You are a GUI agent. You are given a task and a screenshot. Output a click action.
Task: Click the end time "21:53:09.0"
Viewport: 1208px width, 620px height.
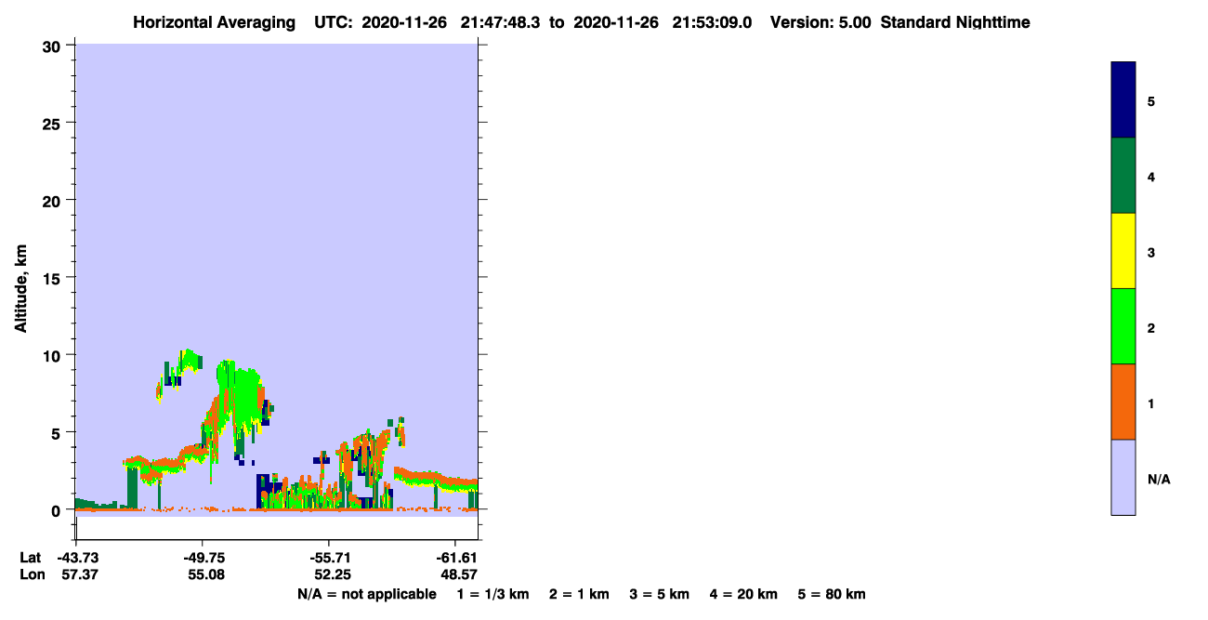(714, 22)
